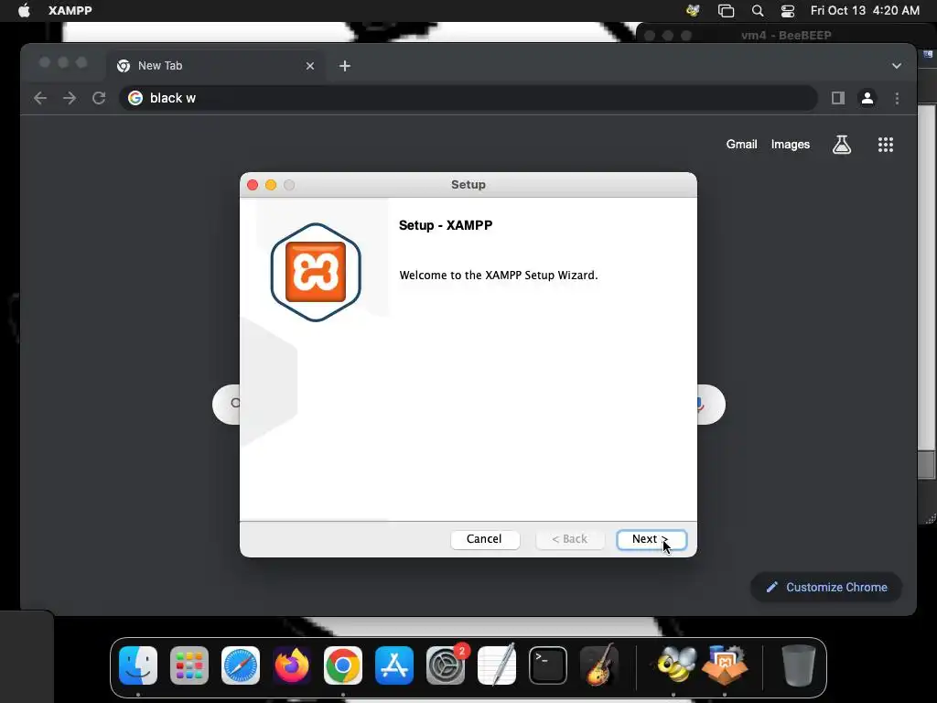Open Finder from the Dock
The image size is (937, 703).
(138, 665)
